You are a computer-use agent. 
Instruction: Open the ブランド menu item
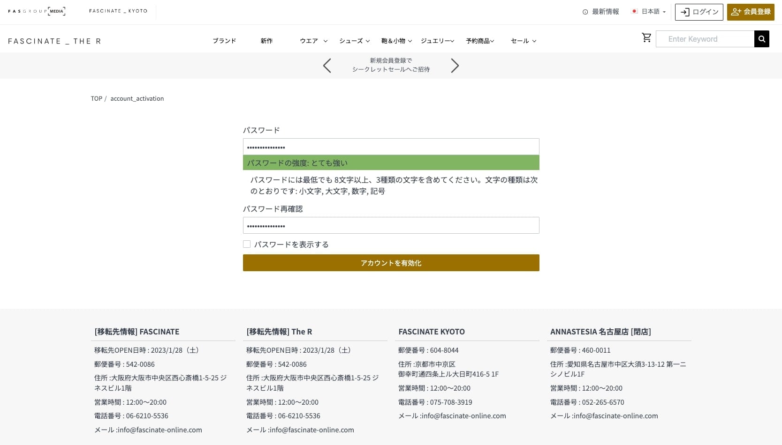pyautogui.click(x=224, y=41)
